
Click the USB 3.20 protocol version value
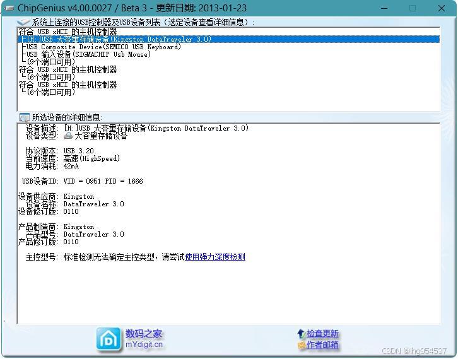(79, 151)
